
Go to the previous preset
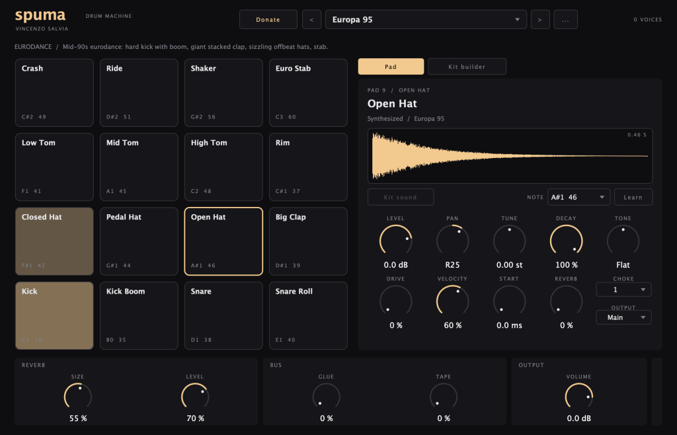(312, 19)
